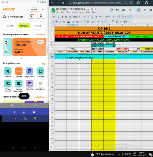Screen dimensions: 153x157
Task: Open Bayar & Beli in wondr
Action: click(29, 71)
